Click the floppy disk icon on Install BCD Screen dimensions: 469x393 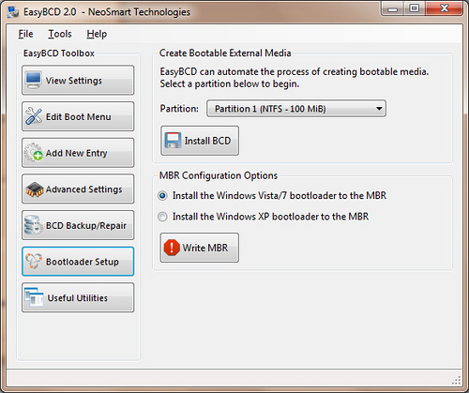[173, 141]
